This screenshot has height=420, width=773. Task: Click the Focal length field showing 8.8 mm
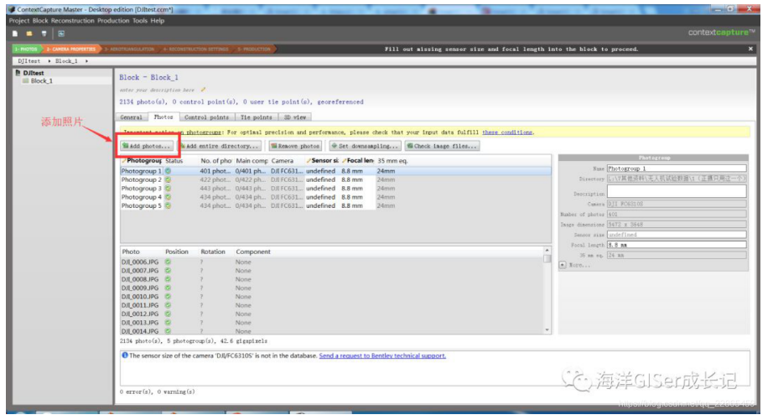pos(677,245)
